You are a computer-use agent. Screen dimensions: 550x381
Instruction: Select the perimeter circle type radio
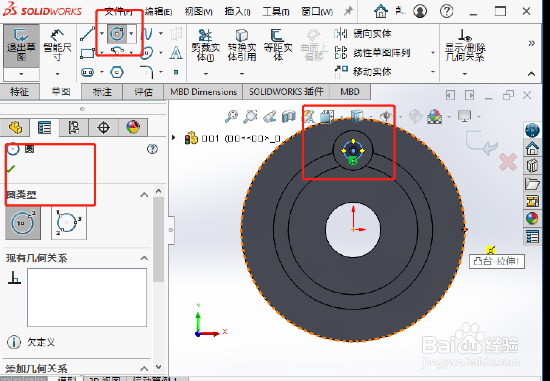[69, 223]
